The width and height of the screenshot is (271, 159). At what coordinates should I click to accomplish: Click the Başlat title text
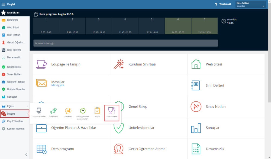click(x=11, y=4)
